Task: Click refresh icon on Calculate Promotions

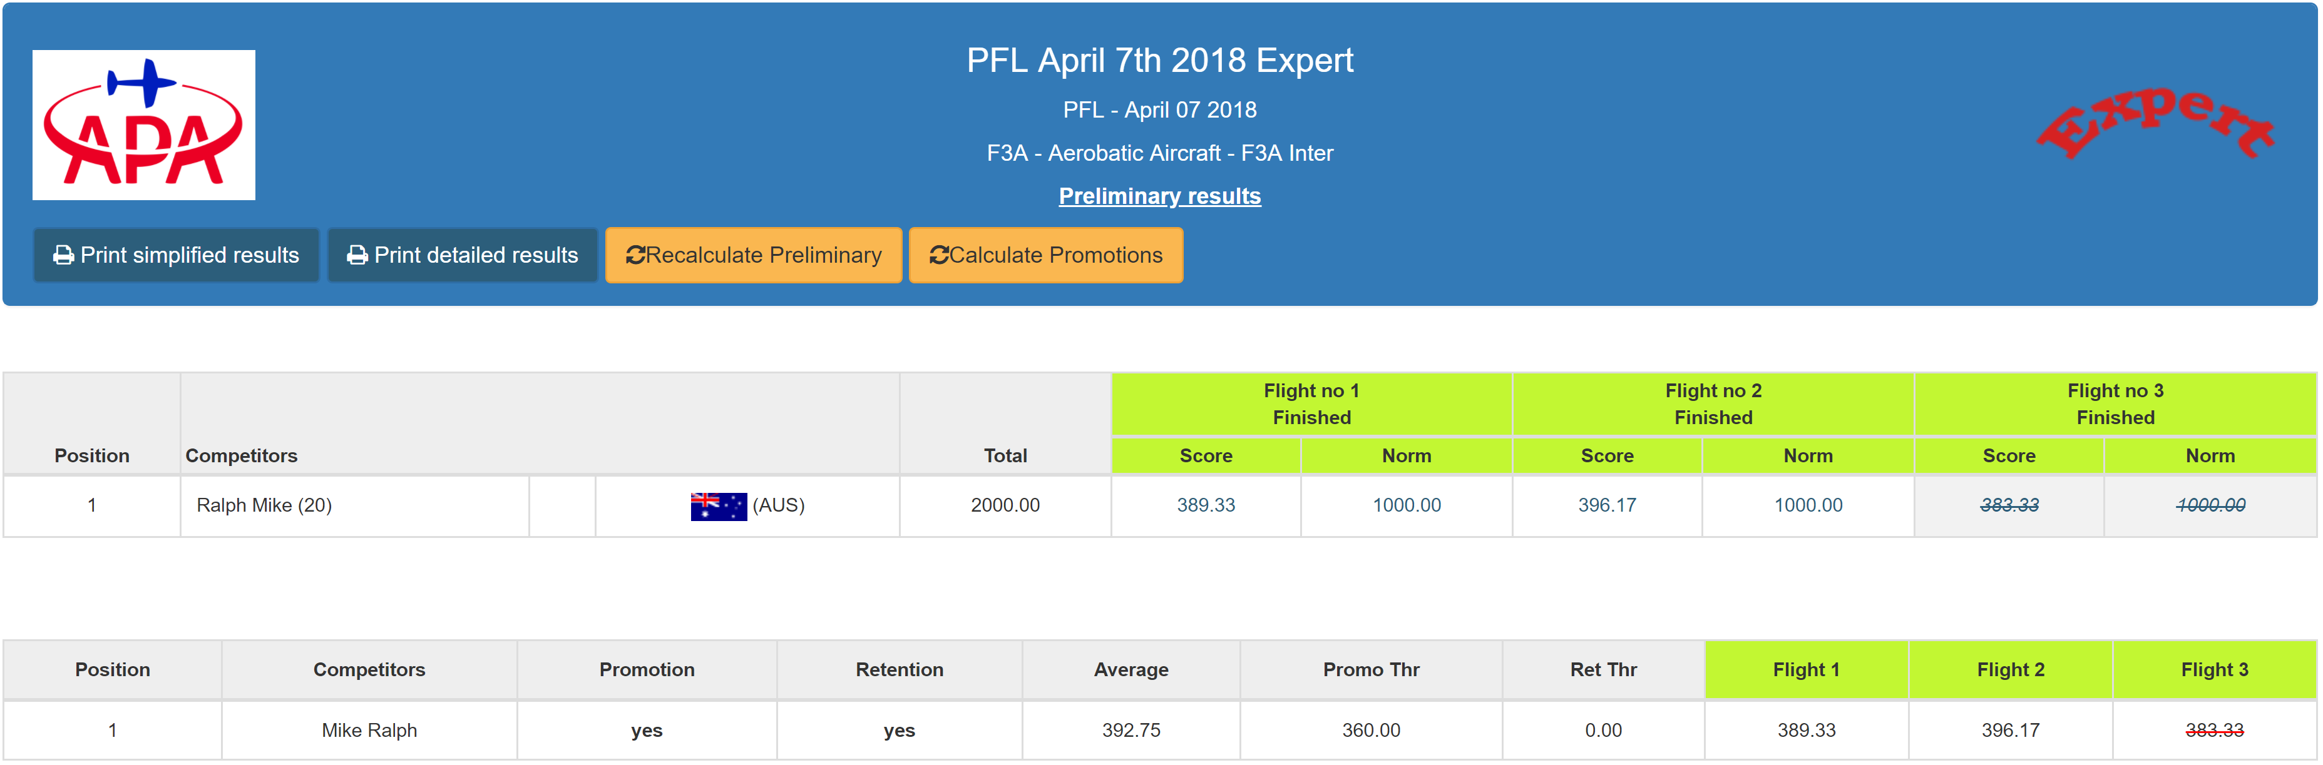Action: tap(939, 256)
